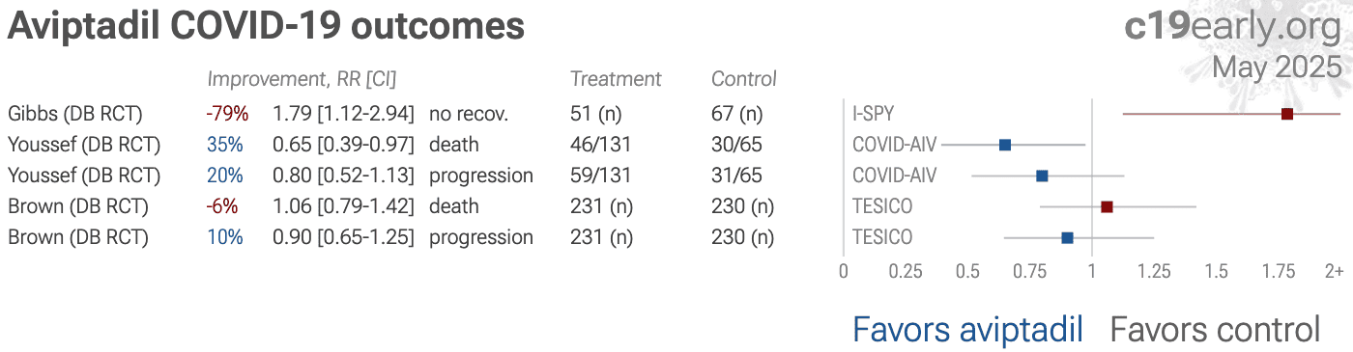
Task: Click the 2+ tick on axis
Action: click(1335, 271)
